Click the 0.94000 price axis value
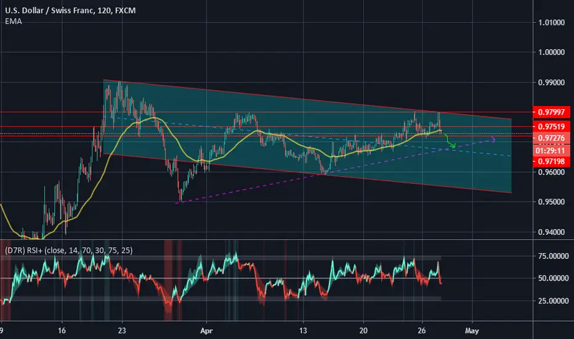This screenshot has width=574, height=339. pyautogui.click(x=551, y=232)
